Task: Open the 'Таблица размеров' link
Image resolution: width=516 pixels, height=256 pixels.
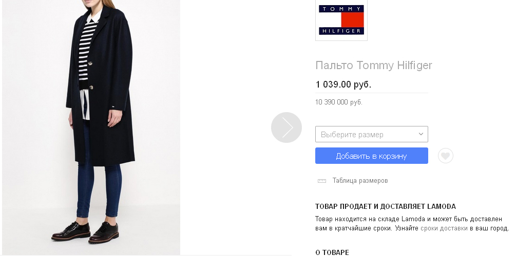Action: tap(360, 181)
